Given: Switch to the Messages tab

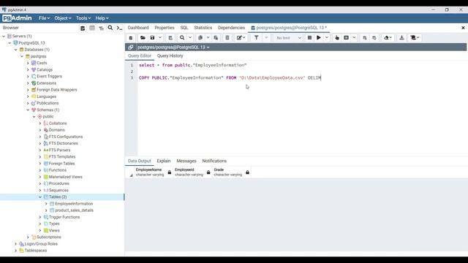Looking at the screenshot, I should [186, 161].
